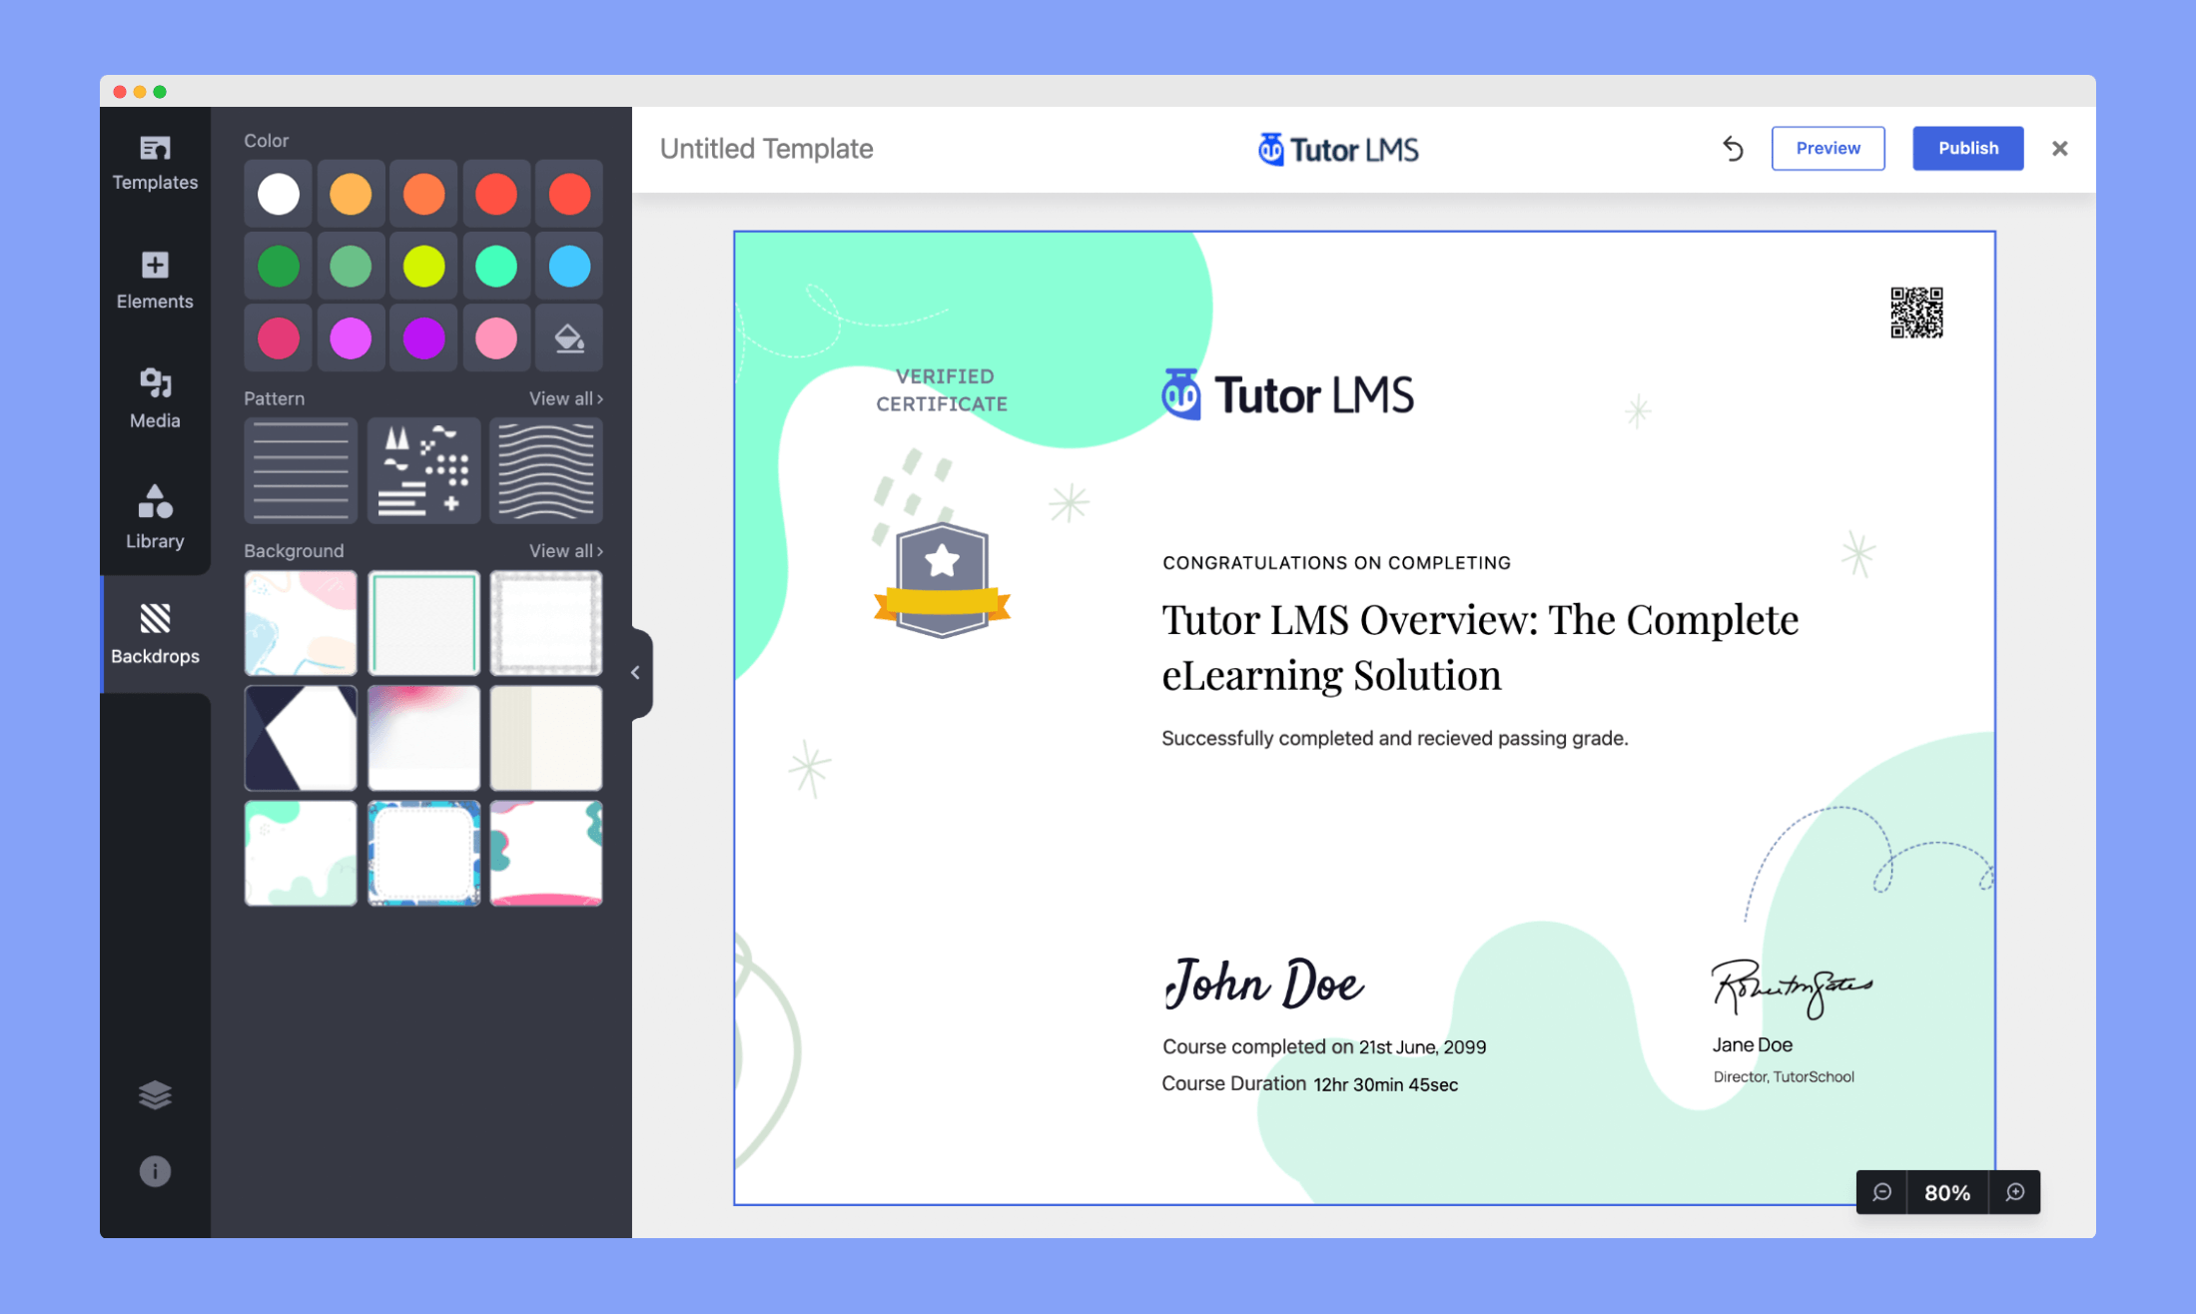Select 'CONGRATULATIONS ON COMPLETING' text
This screenshot has width=2196, height=1314.
[1336, 563]
